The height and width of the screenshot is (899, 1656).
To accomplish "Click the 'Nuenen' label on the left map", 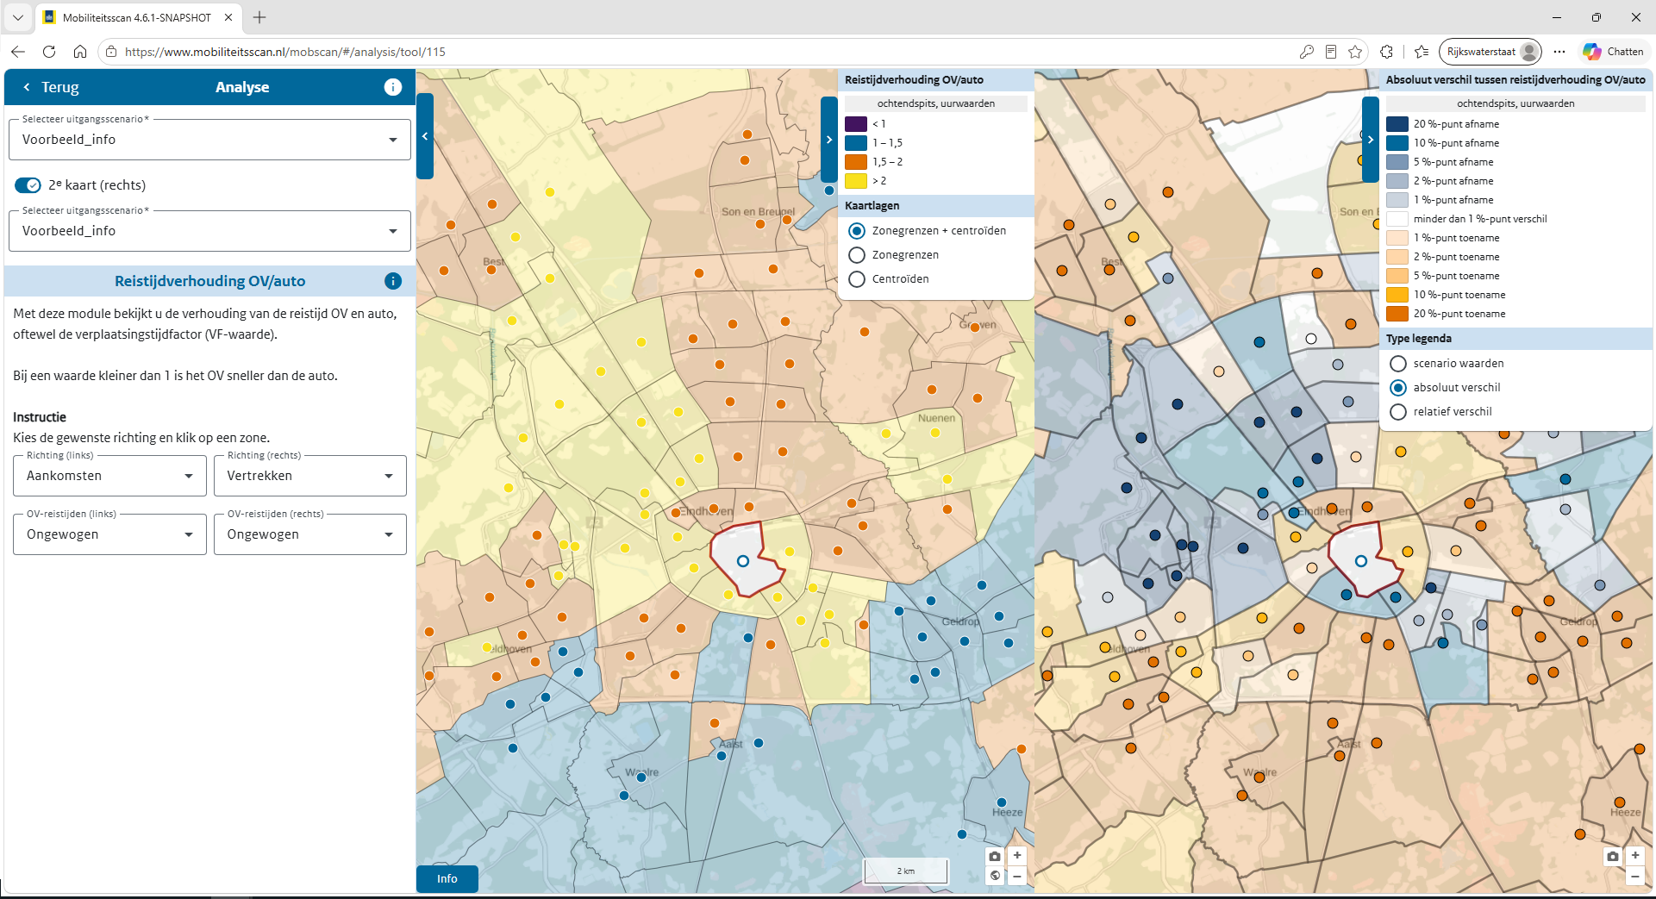I will pyautogui.click(x=936, y=418).
